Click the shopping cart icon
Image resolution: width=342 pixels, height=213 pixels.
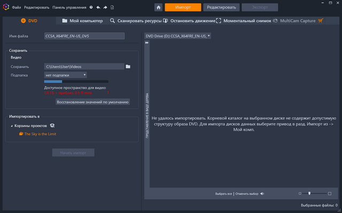pyautogui.click(x=321, y=21)
